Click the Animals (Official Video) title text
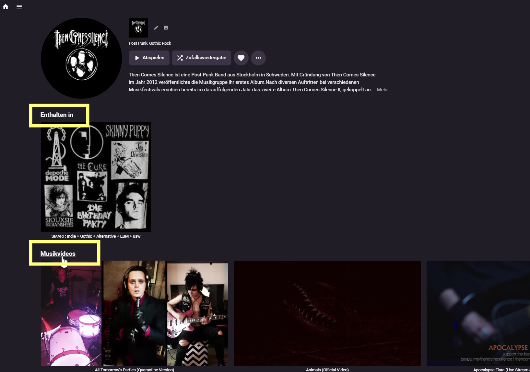530x372 pixels. pyautogui.click(x=327, y=370)
